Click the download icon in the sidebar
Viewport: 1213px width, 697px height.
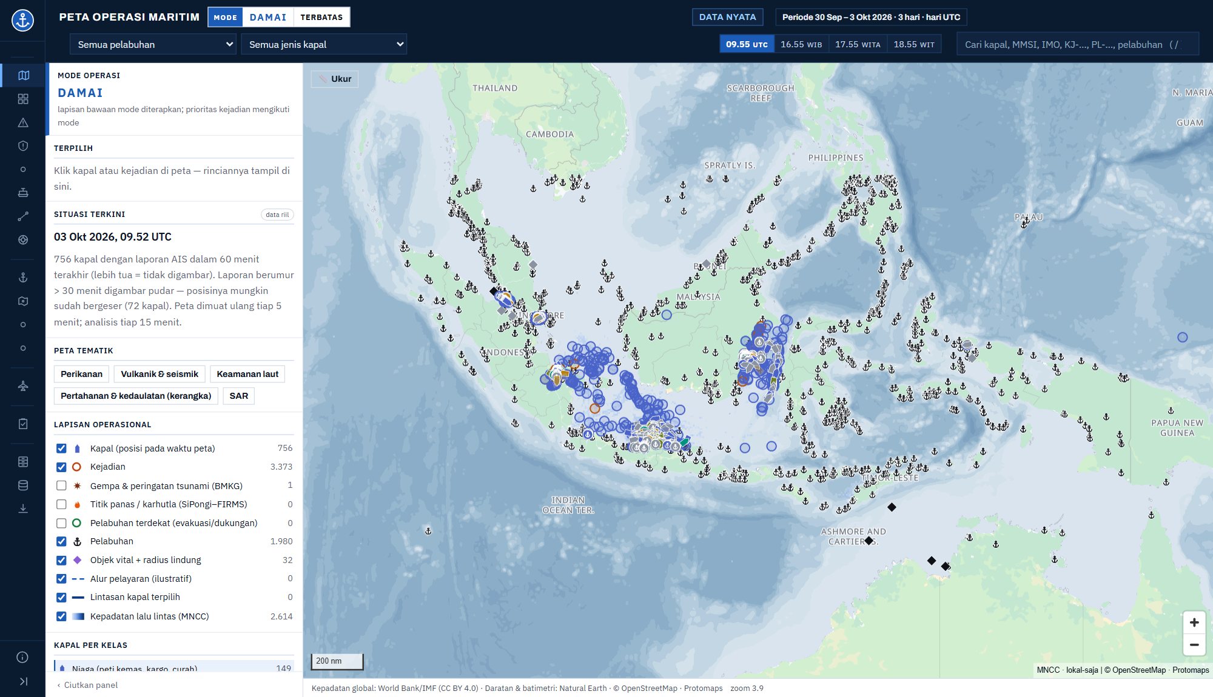click(x=23, y=509)
